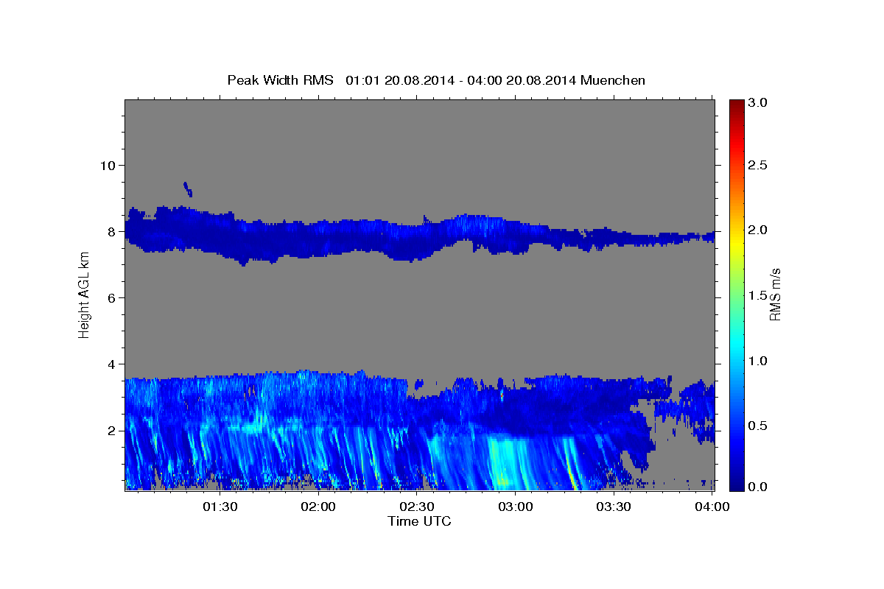Click the colorbar value 3.0
Image resolution: width=884 pixels, height=589 pixels.
[x=759, y=103]
